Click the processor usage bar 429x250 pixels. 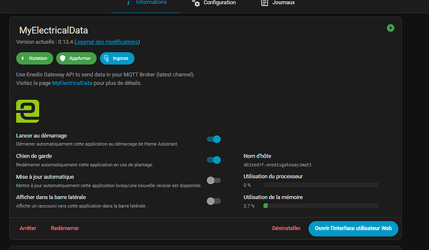(x=320, y=185)
